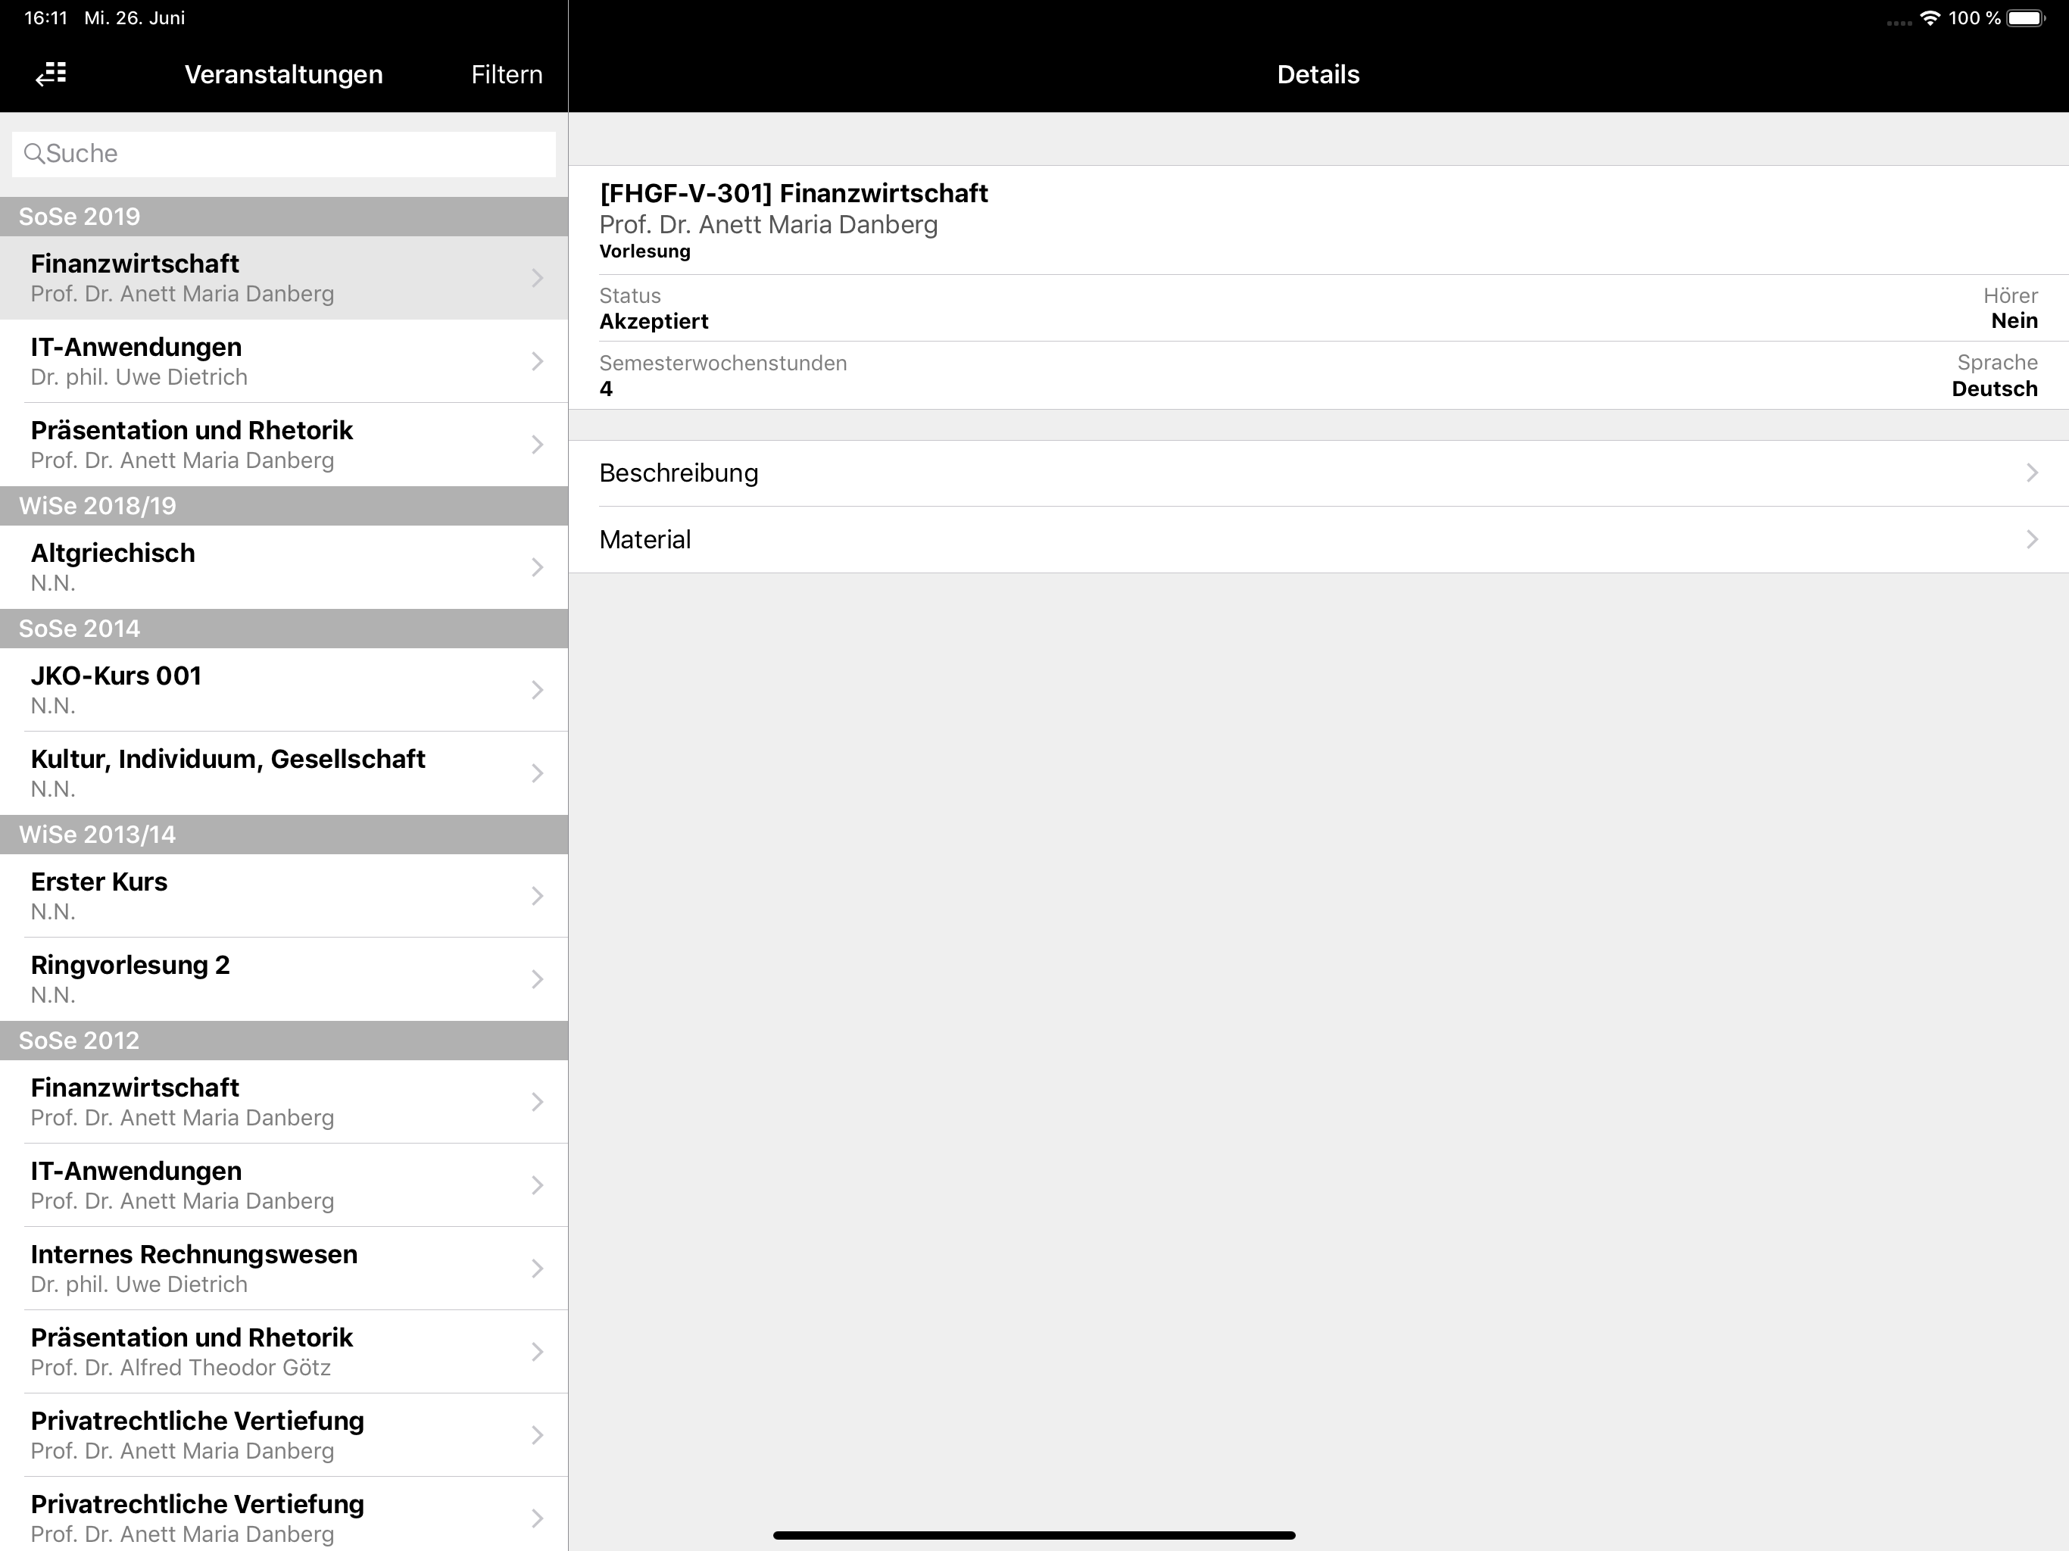Focus the Suche search field
This screenshot has width=2069, height=1551.
[283, 154]
